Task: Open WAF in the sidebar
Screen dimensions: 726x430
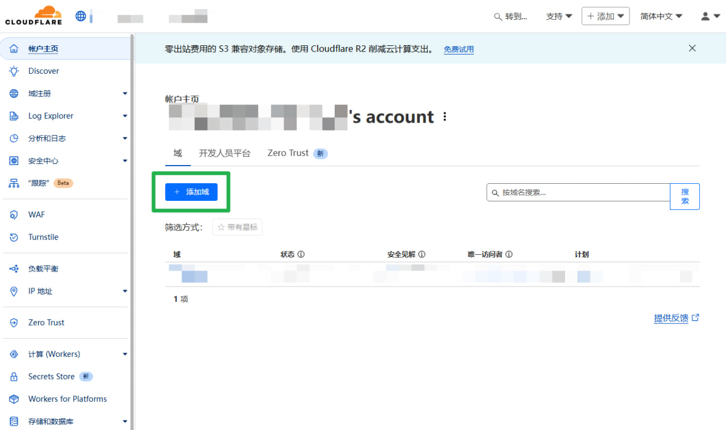Action: [x=36, y=214]
